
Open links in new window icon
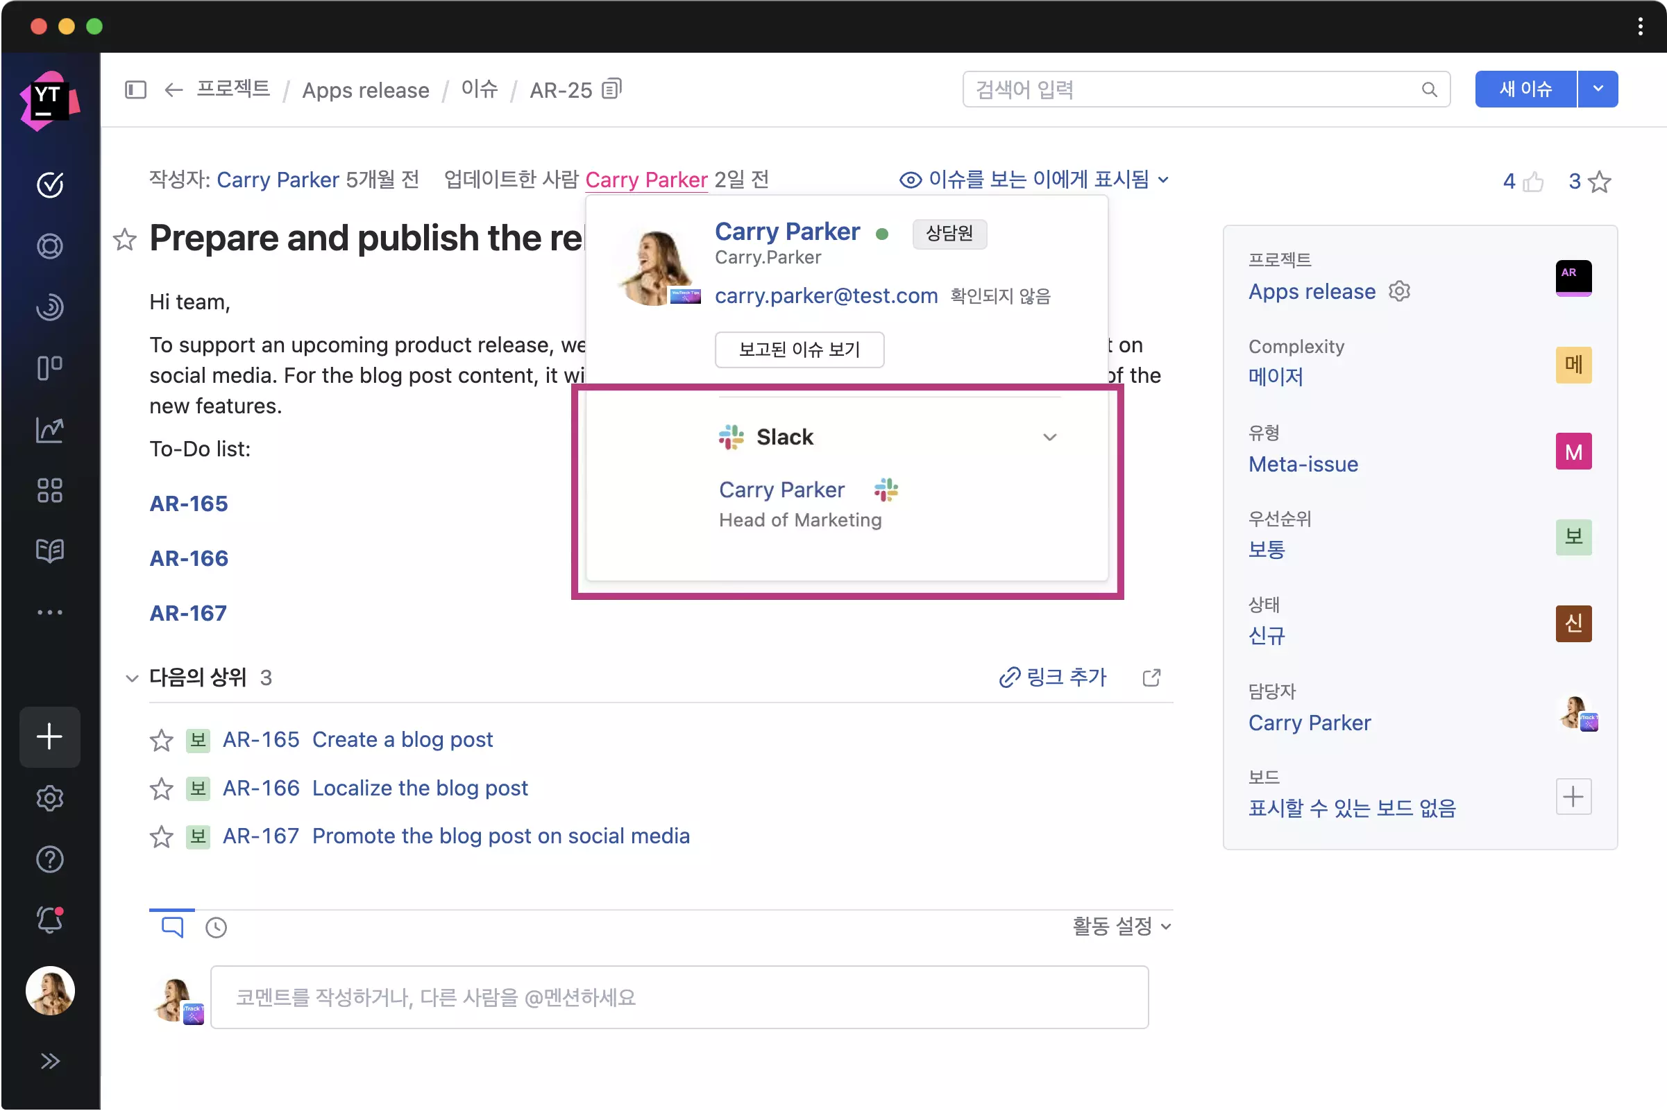coord(1151,678)
